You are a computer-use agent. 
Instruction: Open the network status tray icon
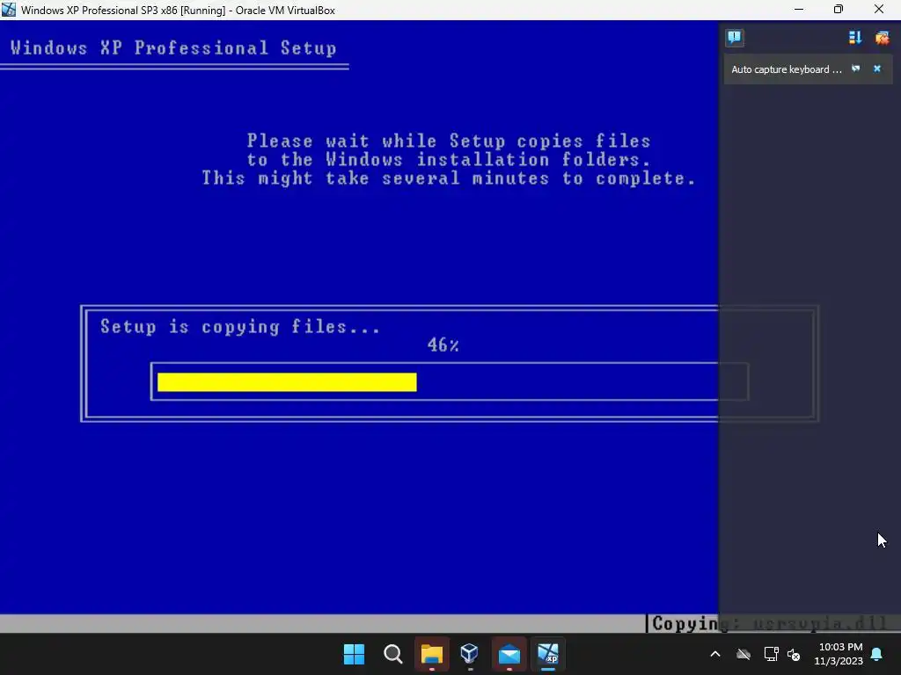pos(771,654)
